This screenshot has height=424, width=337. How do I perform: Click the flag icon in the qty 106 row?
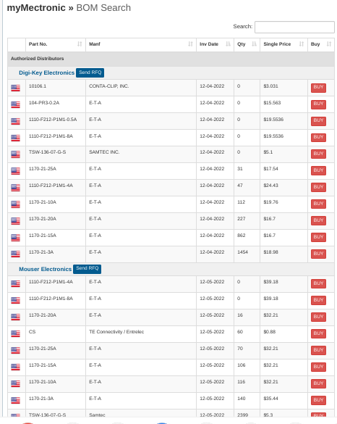[x=15, y=367]
